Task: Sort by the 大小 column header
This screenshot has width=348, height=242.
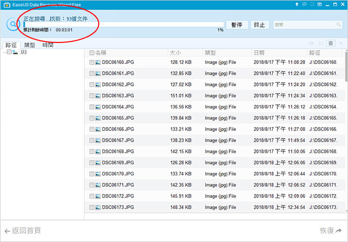Action: pos(175,53)
